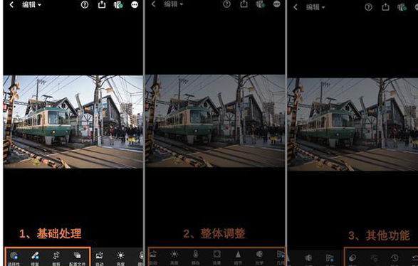Tap the cloud sync status icon in 基础处理 panel
The height and width of the screenshot is (266, 418).
pos(118,4)
